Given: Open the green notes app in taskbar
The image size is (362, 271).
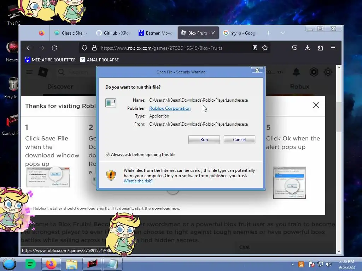Looking at the screenshot, I should coord(30,264).
